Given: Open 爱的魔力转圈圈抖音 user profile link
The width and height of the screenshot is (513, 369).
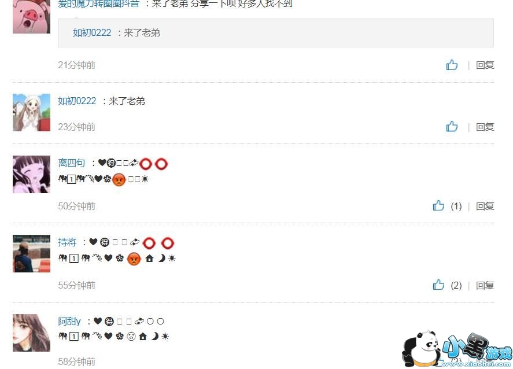Looking at the screenshot, I should pos(98,3).
